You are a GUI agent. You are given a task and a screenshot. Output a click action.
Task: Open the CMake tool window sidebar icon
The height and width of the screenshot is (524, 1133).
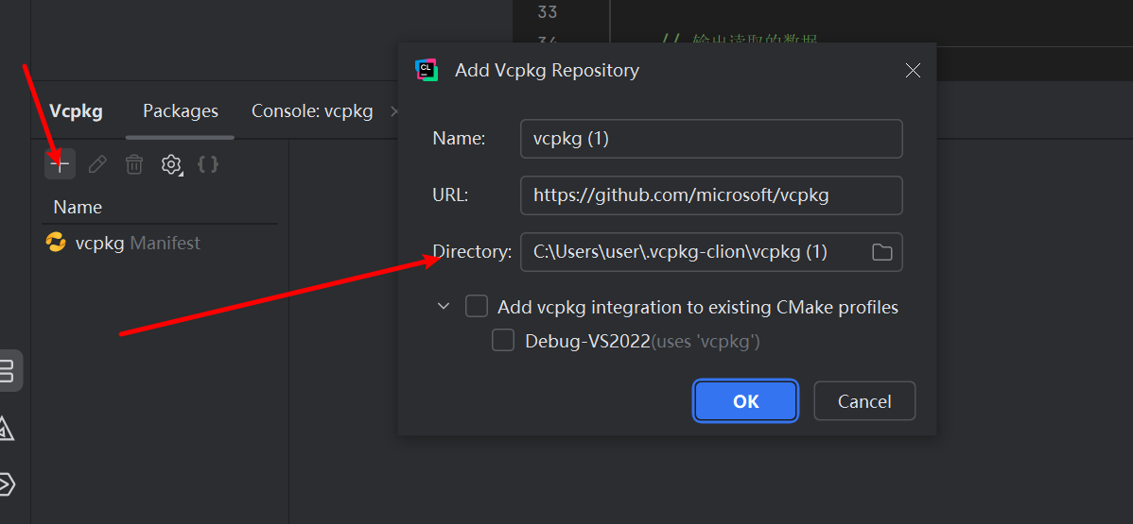click(6, 428)
